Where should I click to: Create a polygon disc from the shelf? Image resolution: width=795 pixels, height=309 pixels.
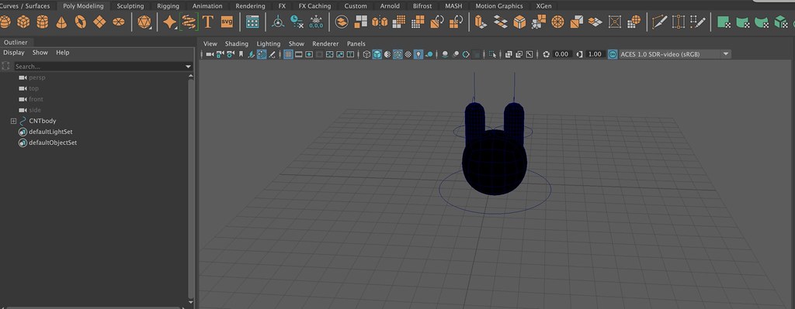119,22
